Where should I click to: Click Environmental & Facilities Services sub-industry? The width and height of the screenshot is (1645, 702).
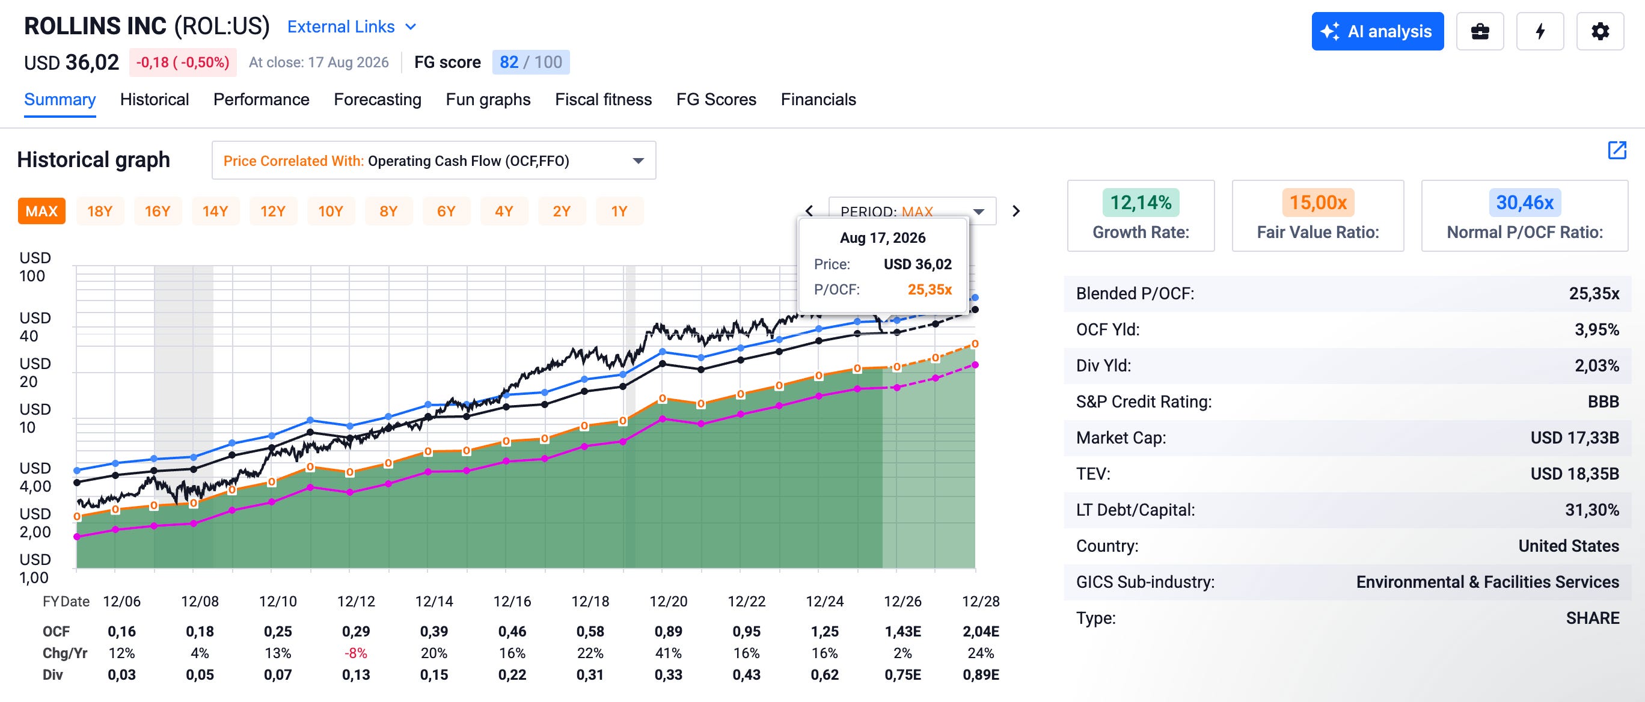1487,582
